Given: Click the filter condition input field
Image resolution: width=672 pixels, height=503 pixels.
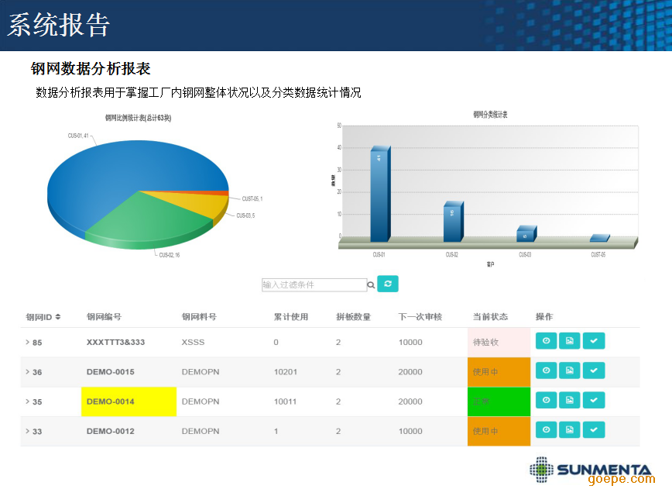Looking at the screenshot, I should click(x=314, y=285).
